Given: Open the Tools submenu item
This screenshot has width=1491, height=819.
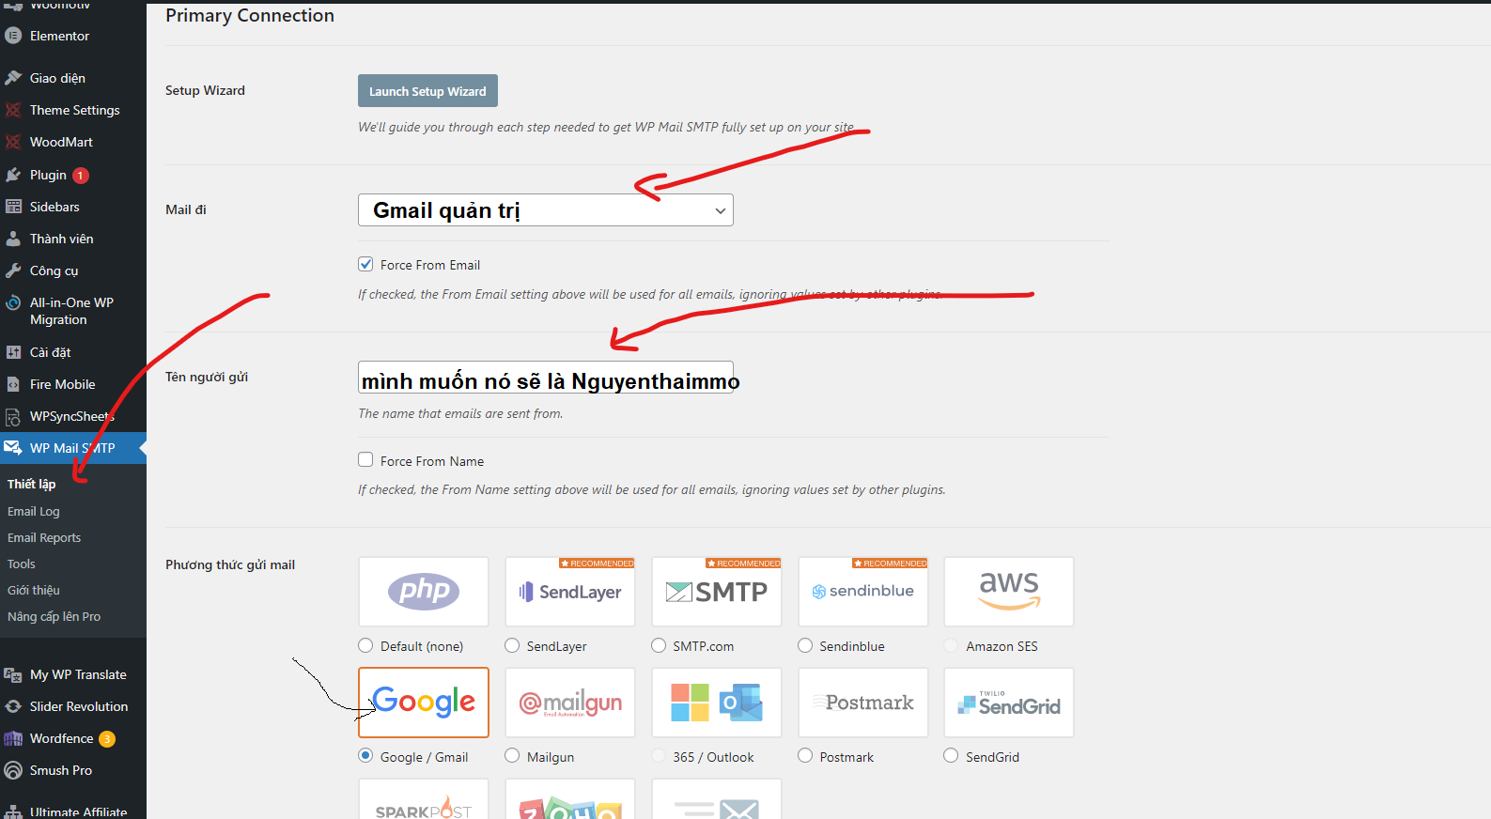Looking at the screenshot, I should click(22, 564).
